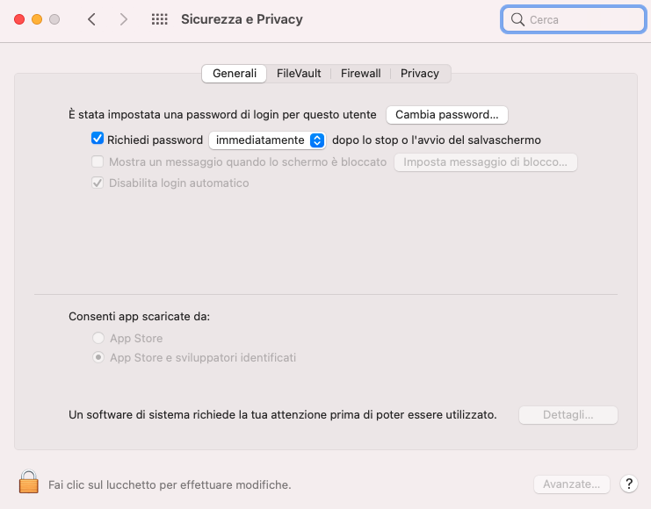Click the magnifying glass search icon
Screen dimensions: 651x509
coord(517,19)
